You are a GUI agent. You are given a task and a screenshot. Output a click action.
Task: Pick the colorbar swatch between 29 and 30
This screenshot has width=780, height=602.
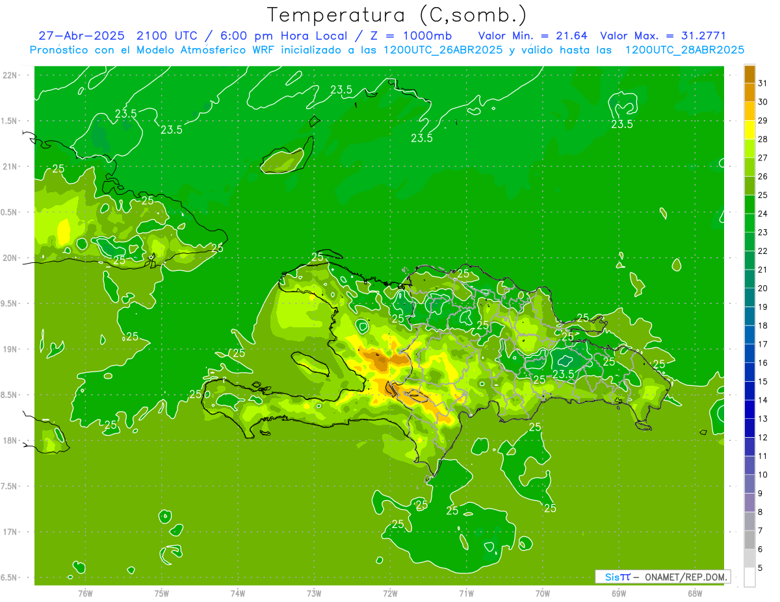tap(749, 111)
